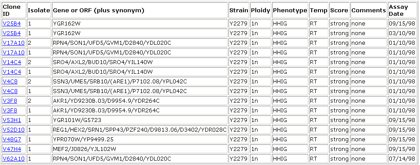Click the V47H4 clone ID link
The height and width of the screenshot is (165, 420).
12,149
